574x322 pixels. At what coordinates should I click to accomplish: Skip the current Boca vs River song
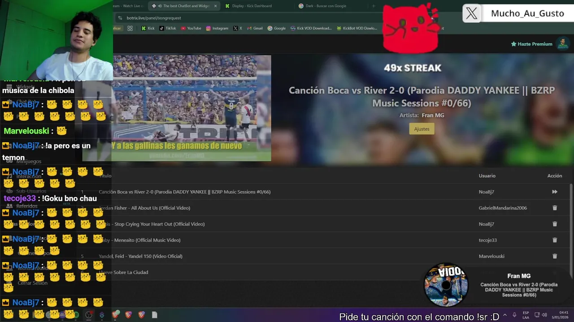[x=555, y=192]
